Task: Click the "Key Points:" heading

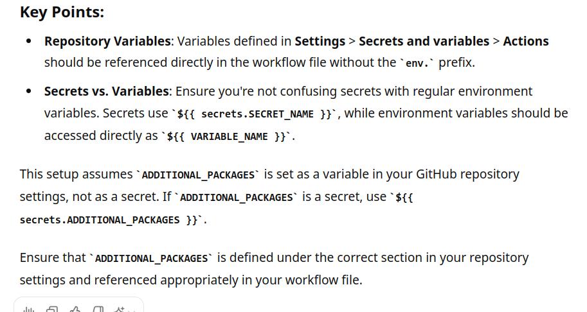Action: [62, 12]
